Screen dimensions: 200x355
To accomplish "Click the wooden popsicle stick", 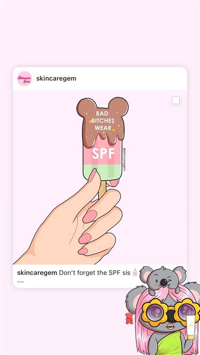I will pos(103,189).
